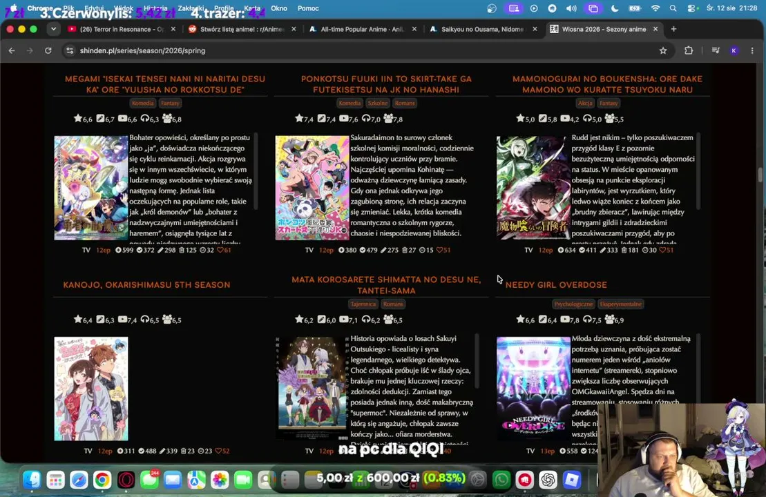Open the Karta menu
The height and width of the screenshot is (497, 766).
(252, 8)
